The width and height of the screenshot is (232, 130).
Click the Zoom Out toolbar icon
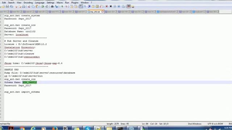click(x=66, y=6)
